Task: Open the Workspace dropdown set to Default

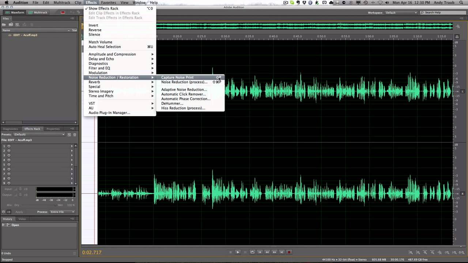Action: click(x=401, y=12)
